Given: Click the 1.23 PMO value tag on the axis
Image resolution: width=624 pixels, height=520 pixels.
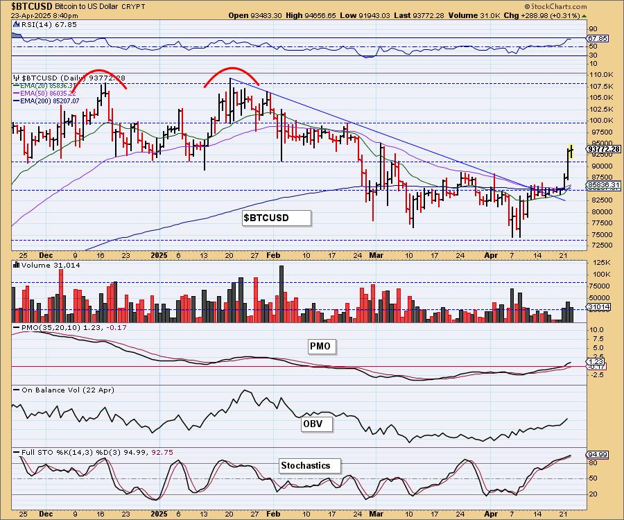Looking at the screenshot, I should tap(596, 362).
